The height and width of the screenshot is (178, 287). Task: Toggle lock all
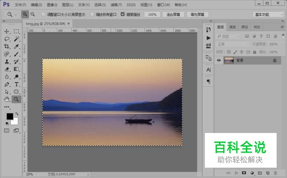[255, 52]
